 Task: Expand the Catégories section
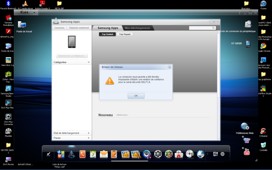[72, 62]
